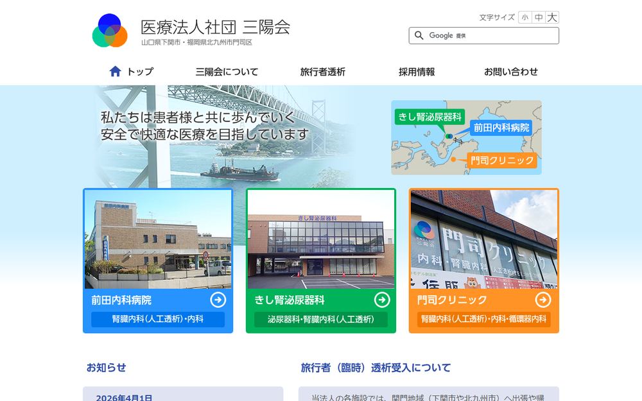Screen dimensions: 642x401
Task: Open the 門司クリニック storefront photo
Action: (484, 239)
